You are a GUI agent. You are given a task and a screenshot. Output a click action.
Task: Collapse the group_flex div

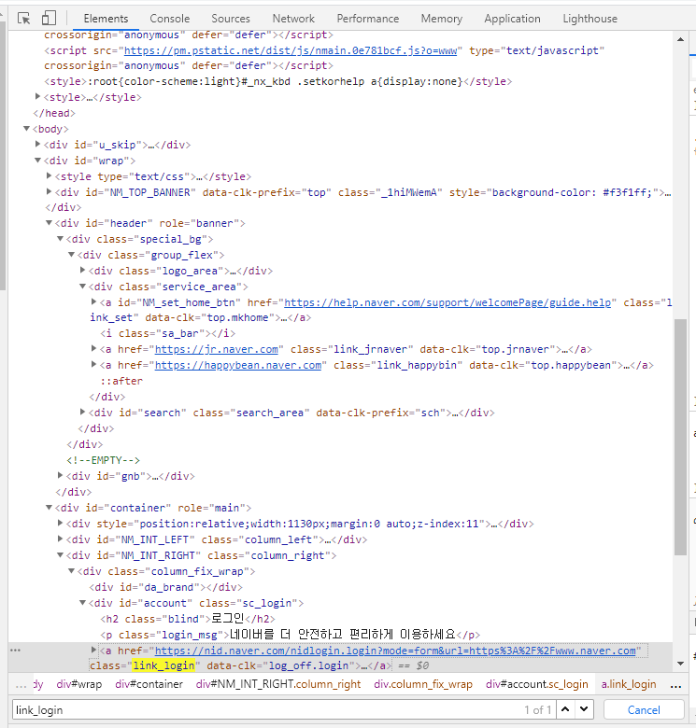(71, 255)
